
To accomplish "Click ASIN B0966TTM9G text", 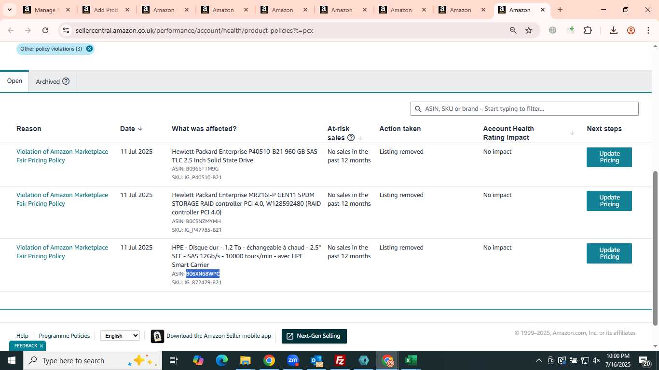I will tap(195, 169).
